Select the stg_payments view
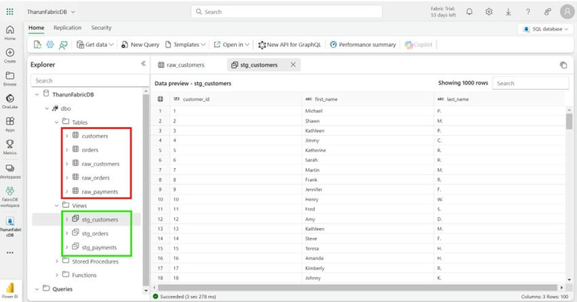The height and width of the screenshot is (302, 577). [x=99, y=248]
